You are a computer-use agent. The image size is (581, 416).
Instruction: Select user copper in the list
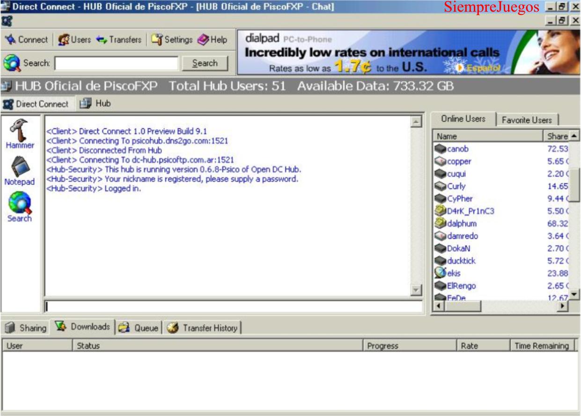pos(459,162)
